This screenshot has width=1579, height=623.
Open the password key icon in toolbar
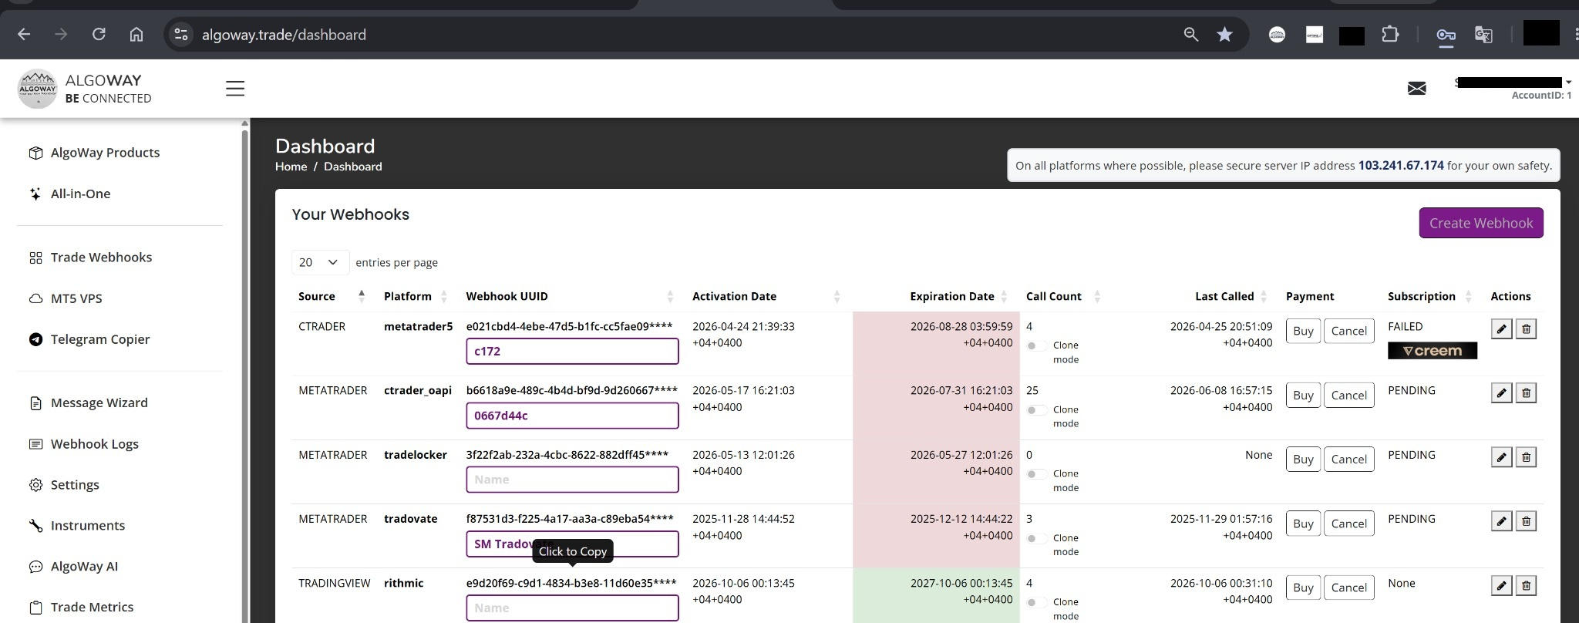[x=1446, y=35]
